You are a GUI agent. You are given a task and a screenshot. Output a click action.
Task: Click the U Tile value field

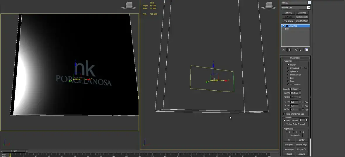295,102
